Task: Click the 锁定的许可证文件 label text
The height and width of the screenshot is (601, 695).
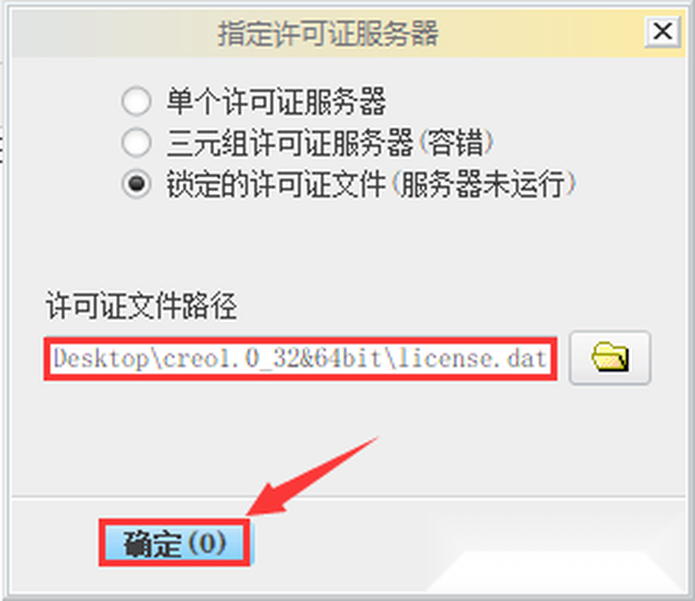Action: 275,184
